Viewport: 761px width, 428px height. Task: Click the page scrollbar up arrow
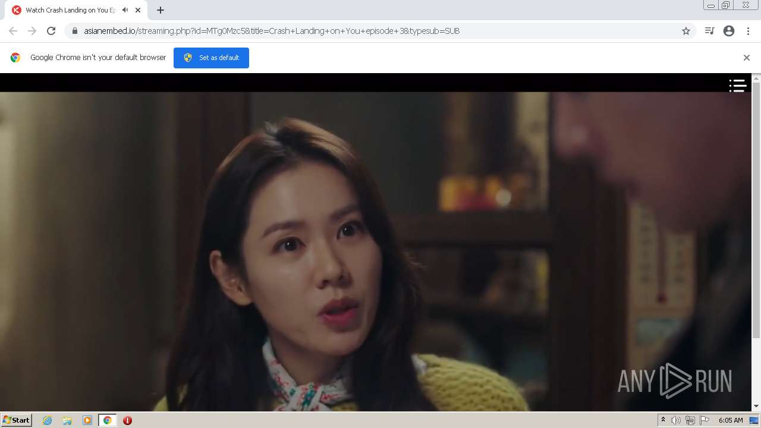(756, 78)
